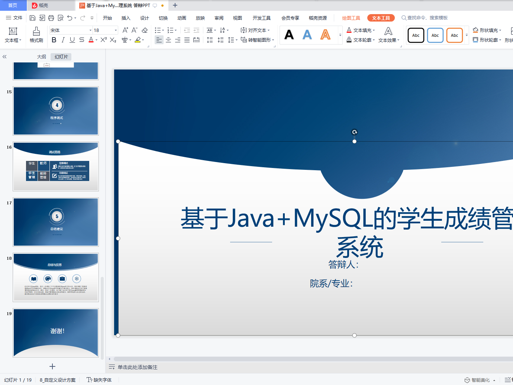Open the font size dropdown showing 18

116,30
